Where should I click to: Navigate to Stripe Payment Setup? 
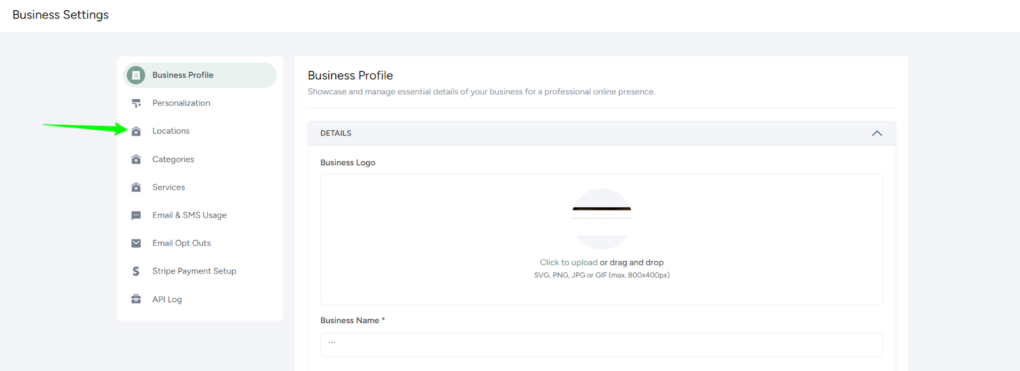click(194, 270)
